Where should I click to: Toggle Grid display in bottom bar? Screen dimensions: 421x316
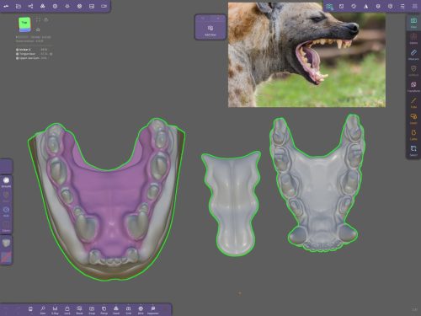pyautogui.click(x=128, y=309)
